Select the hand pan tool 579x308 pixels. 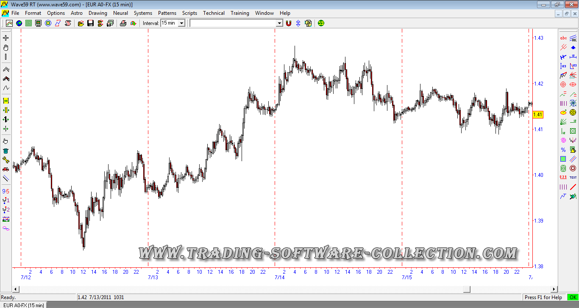[x=6, y=47]
